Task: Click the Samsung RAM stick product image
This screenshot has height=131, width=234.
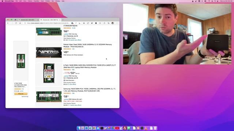Action: 49,97
